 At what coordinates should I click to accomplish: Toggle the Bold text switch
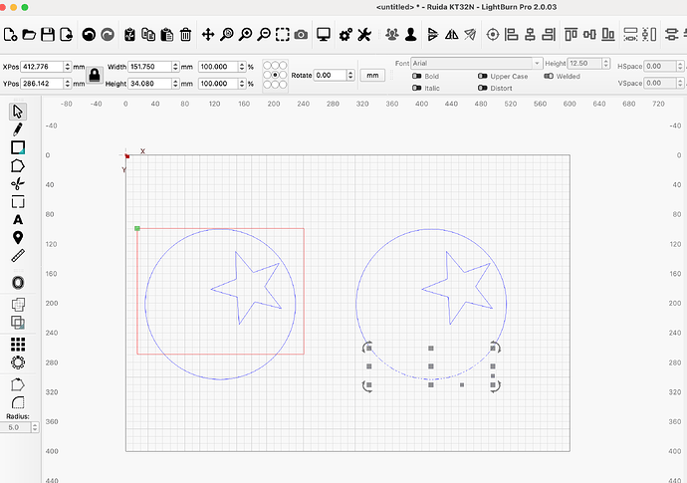pos(416,76)
